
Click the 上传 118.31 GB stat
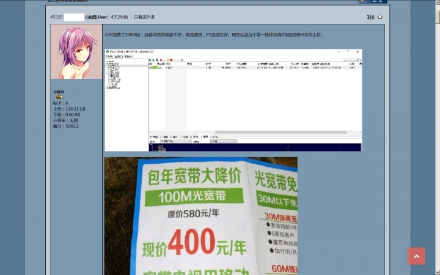(69, 109)
